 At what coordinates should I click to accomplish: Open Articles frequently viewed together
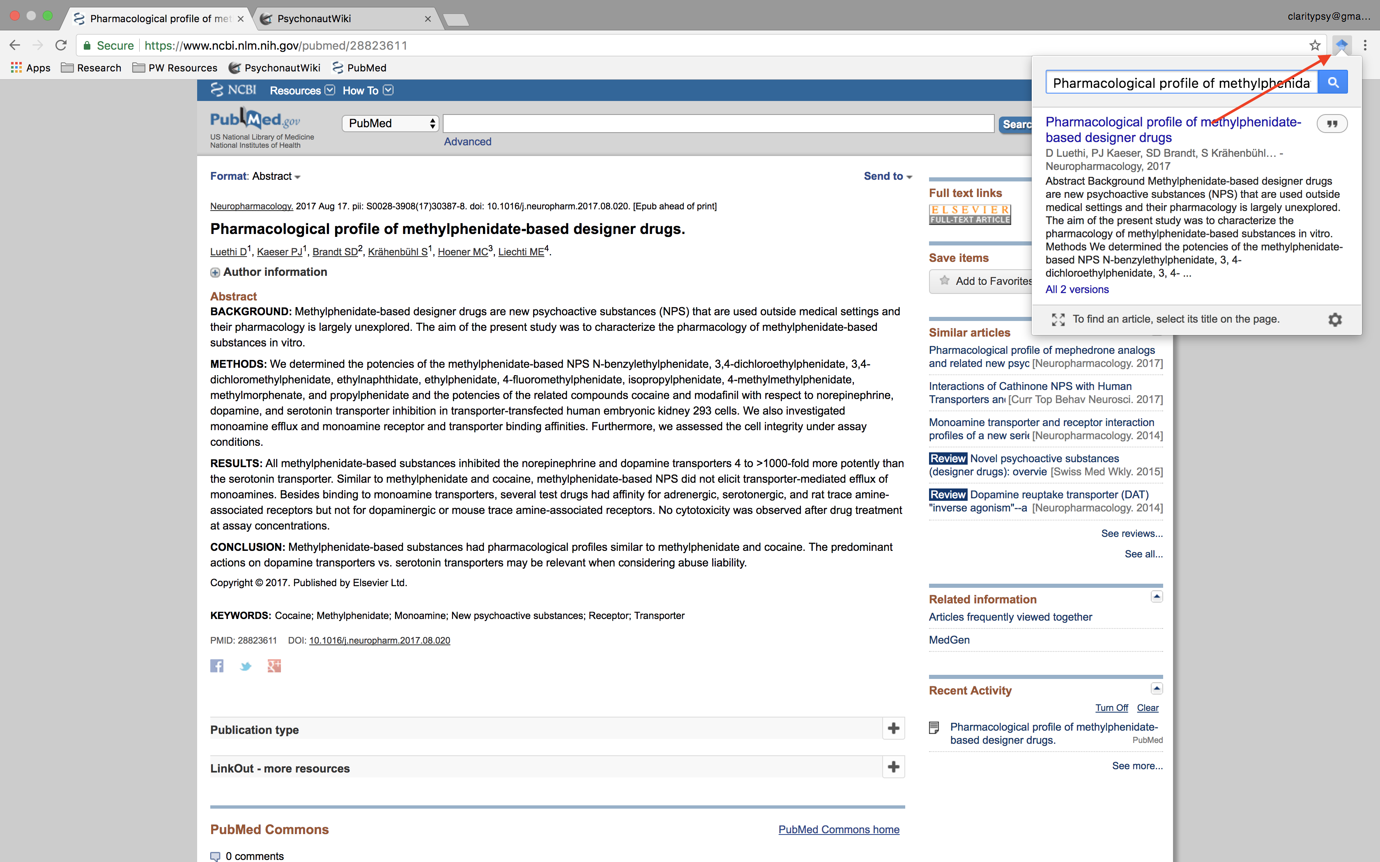1010,617
